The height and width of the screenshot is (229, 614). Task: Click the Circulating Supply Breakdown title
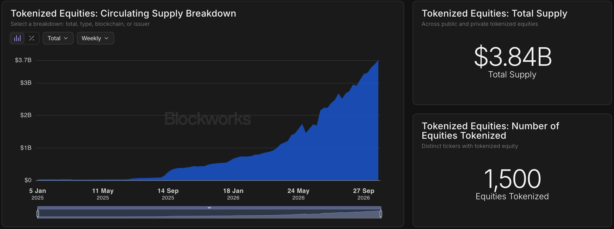coord(123,13)
